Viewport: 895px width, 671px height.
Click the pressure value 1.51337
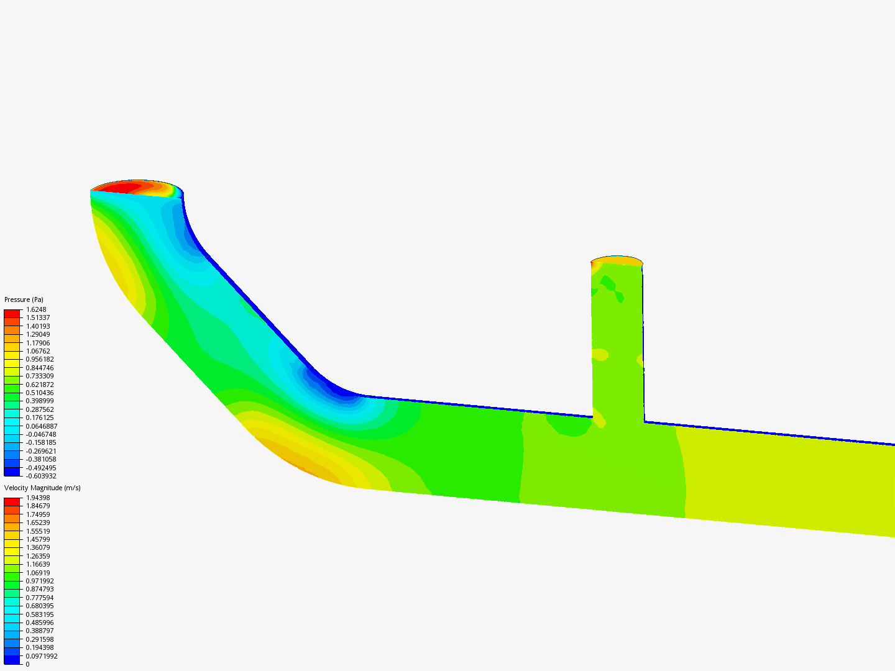(x=38, y=317)
